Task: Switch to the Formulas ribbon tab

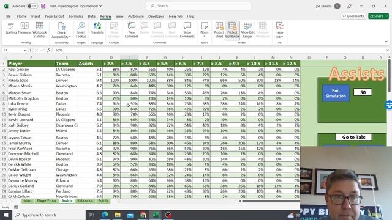Action: tap(76, 16)
